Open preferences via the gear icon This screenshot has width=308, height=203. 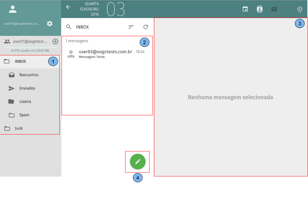pyautogui.click(x=50, y=23)
